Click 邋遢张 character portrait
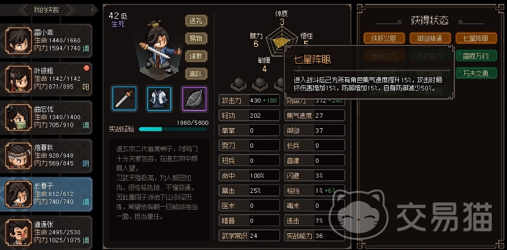 (19, 232)
